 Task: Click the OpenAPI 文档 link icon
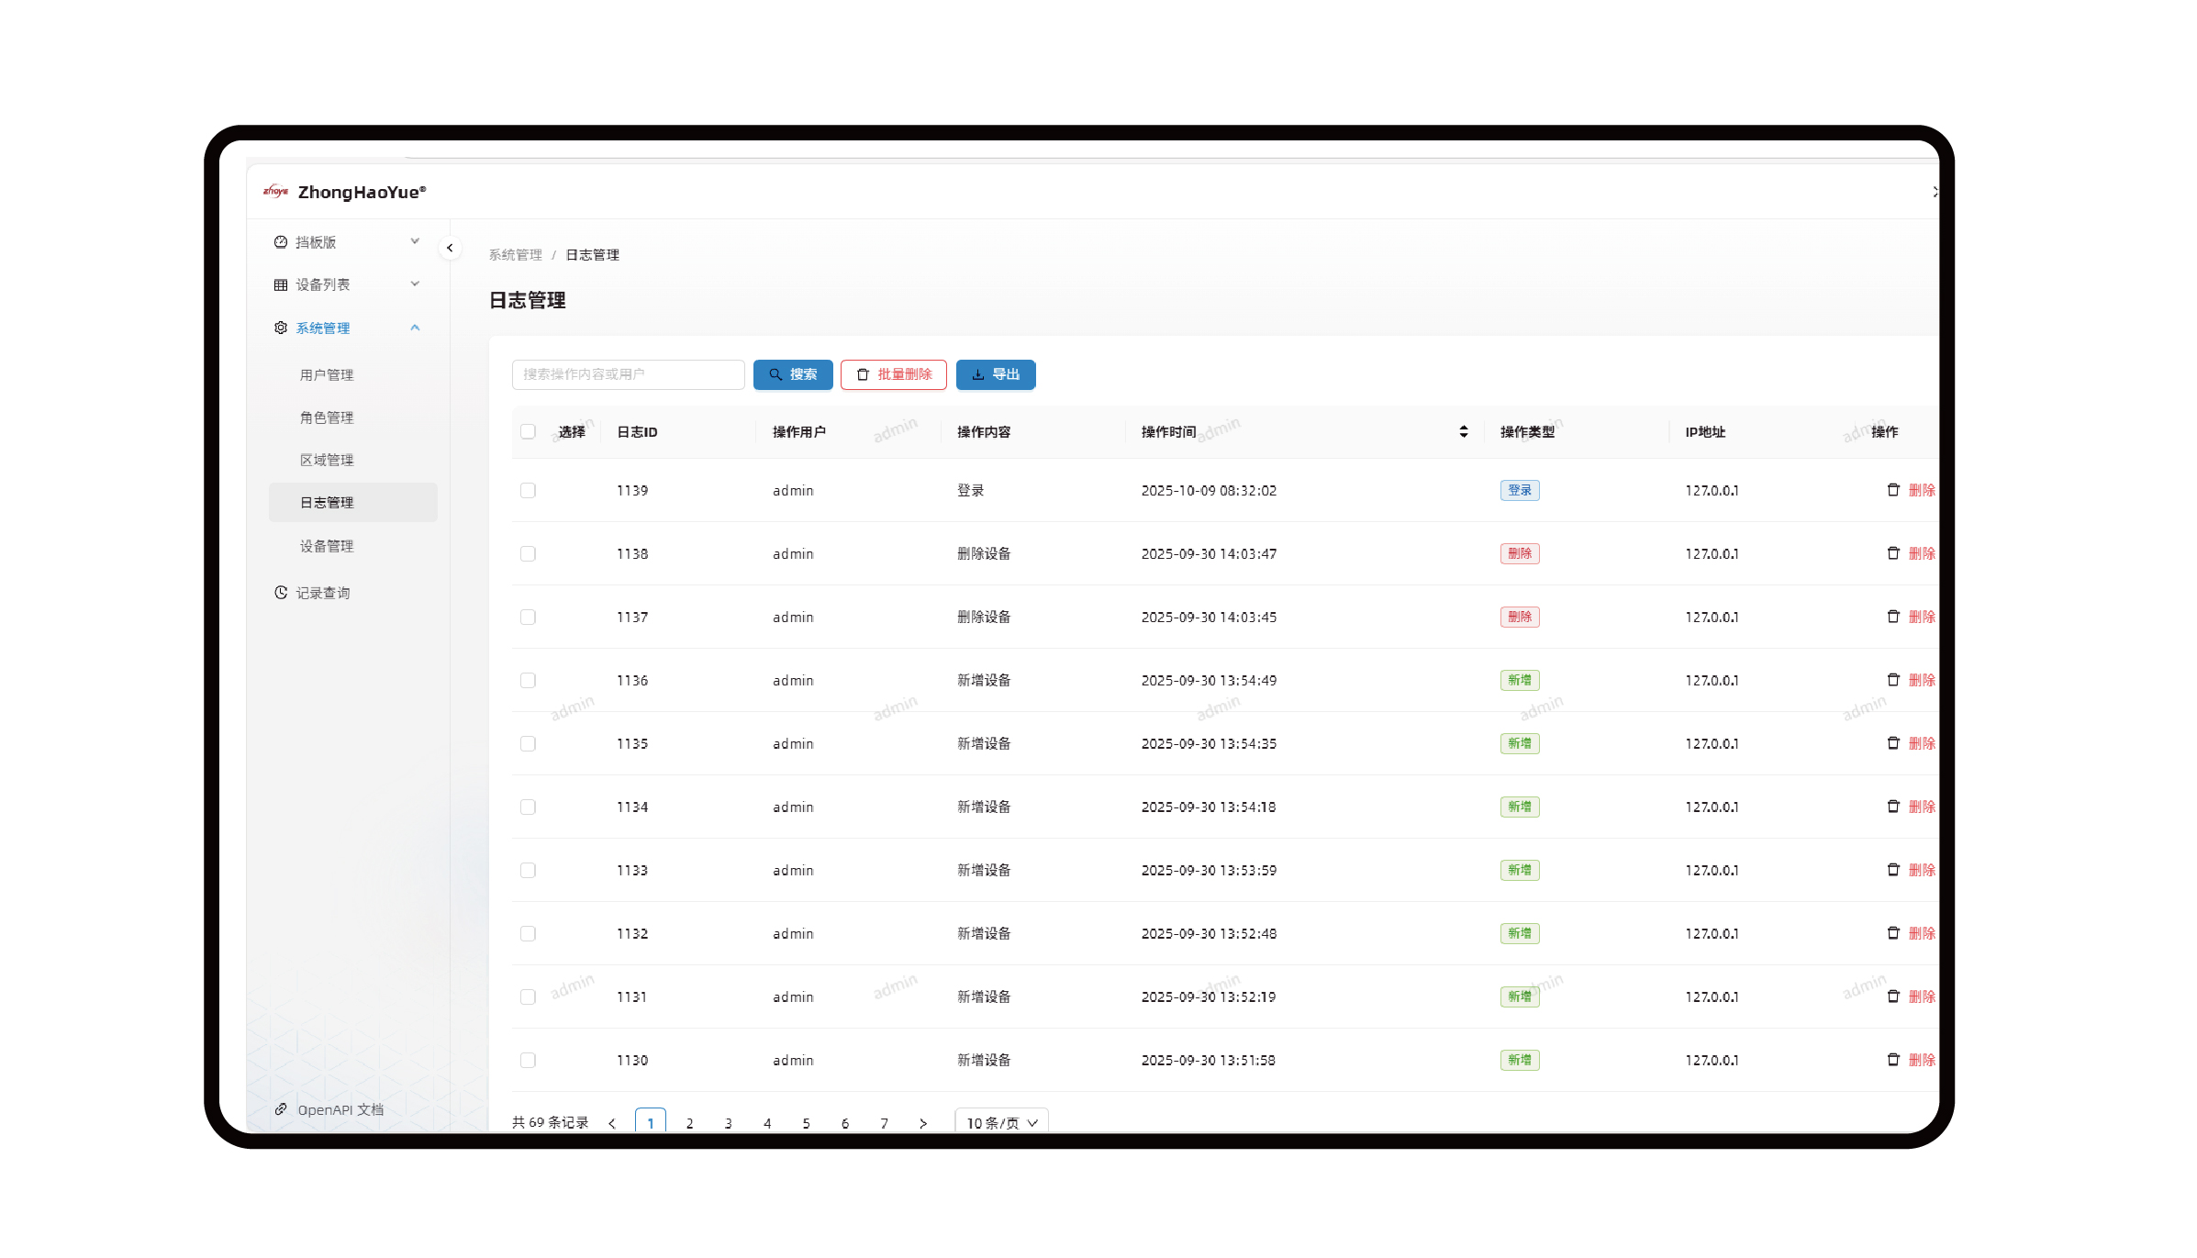281,1109
